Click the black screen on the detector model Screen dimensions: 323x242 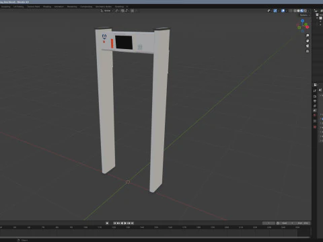tap(124, 42)
